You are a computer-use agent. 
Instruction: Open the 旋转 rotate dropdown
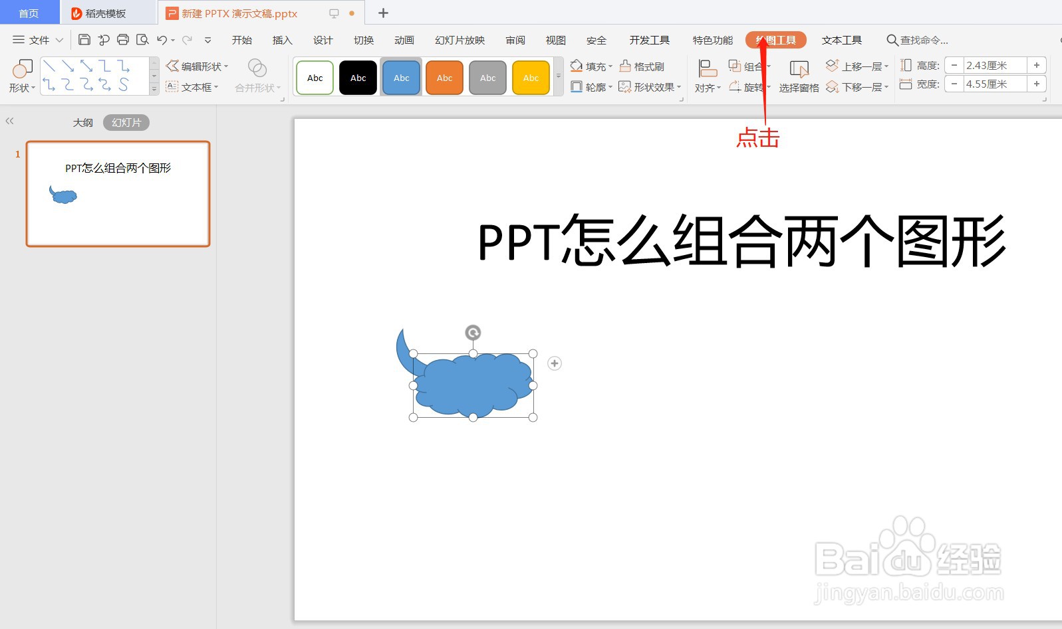pos(749,87)
